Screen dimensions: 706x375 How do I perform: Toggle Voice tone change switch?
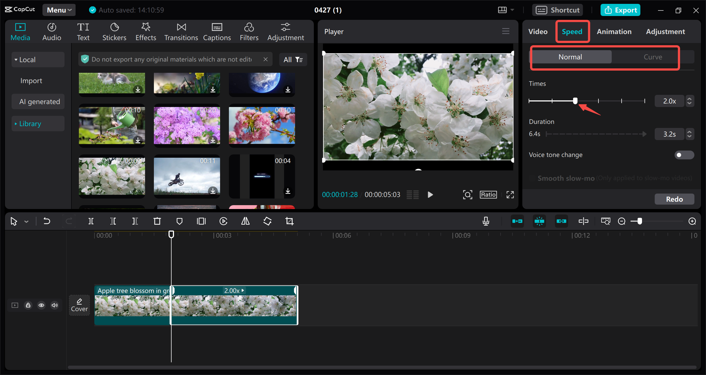click(684, 155)
